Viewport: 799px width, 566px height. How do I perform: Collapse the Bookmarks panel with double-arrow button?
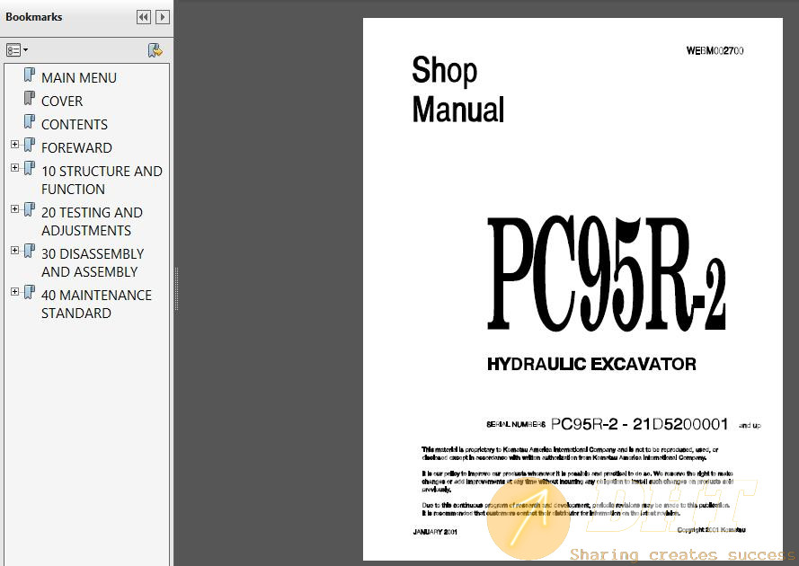(x=144, y=17)
